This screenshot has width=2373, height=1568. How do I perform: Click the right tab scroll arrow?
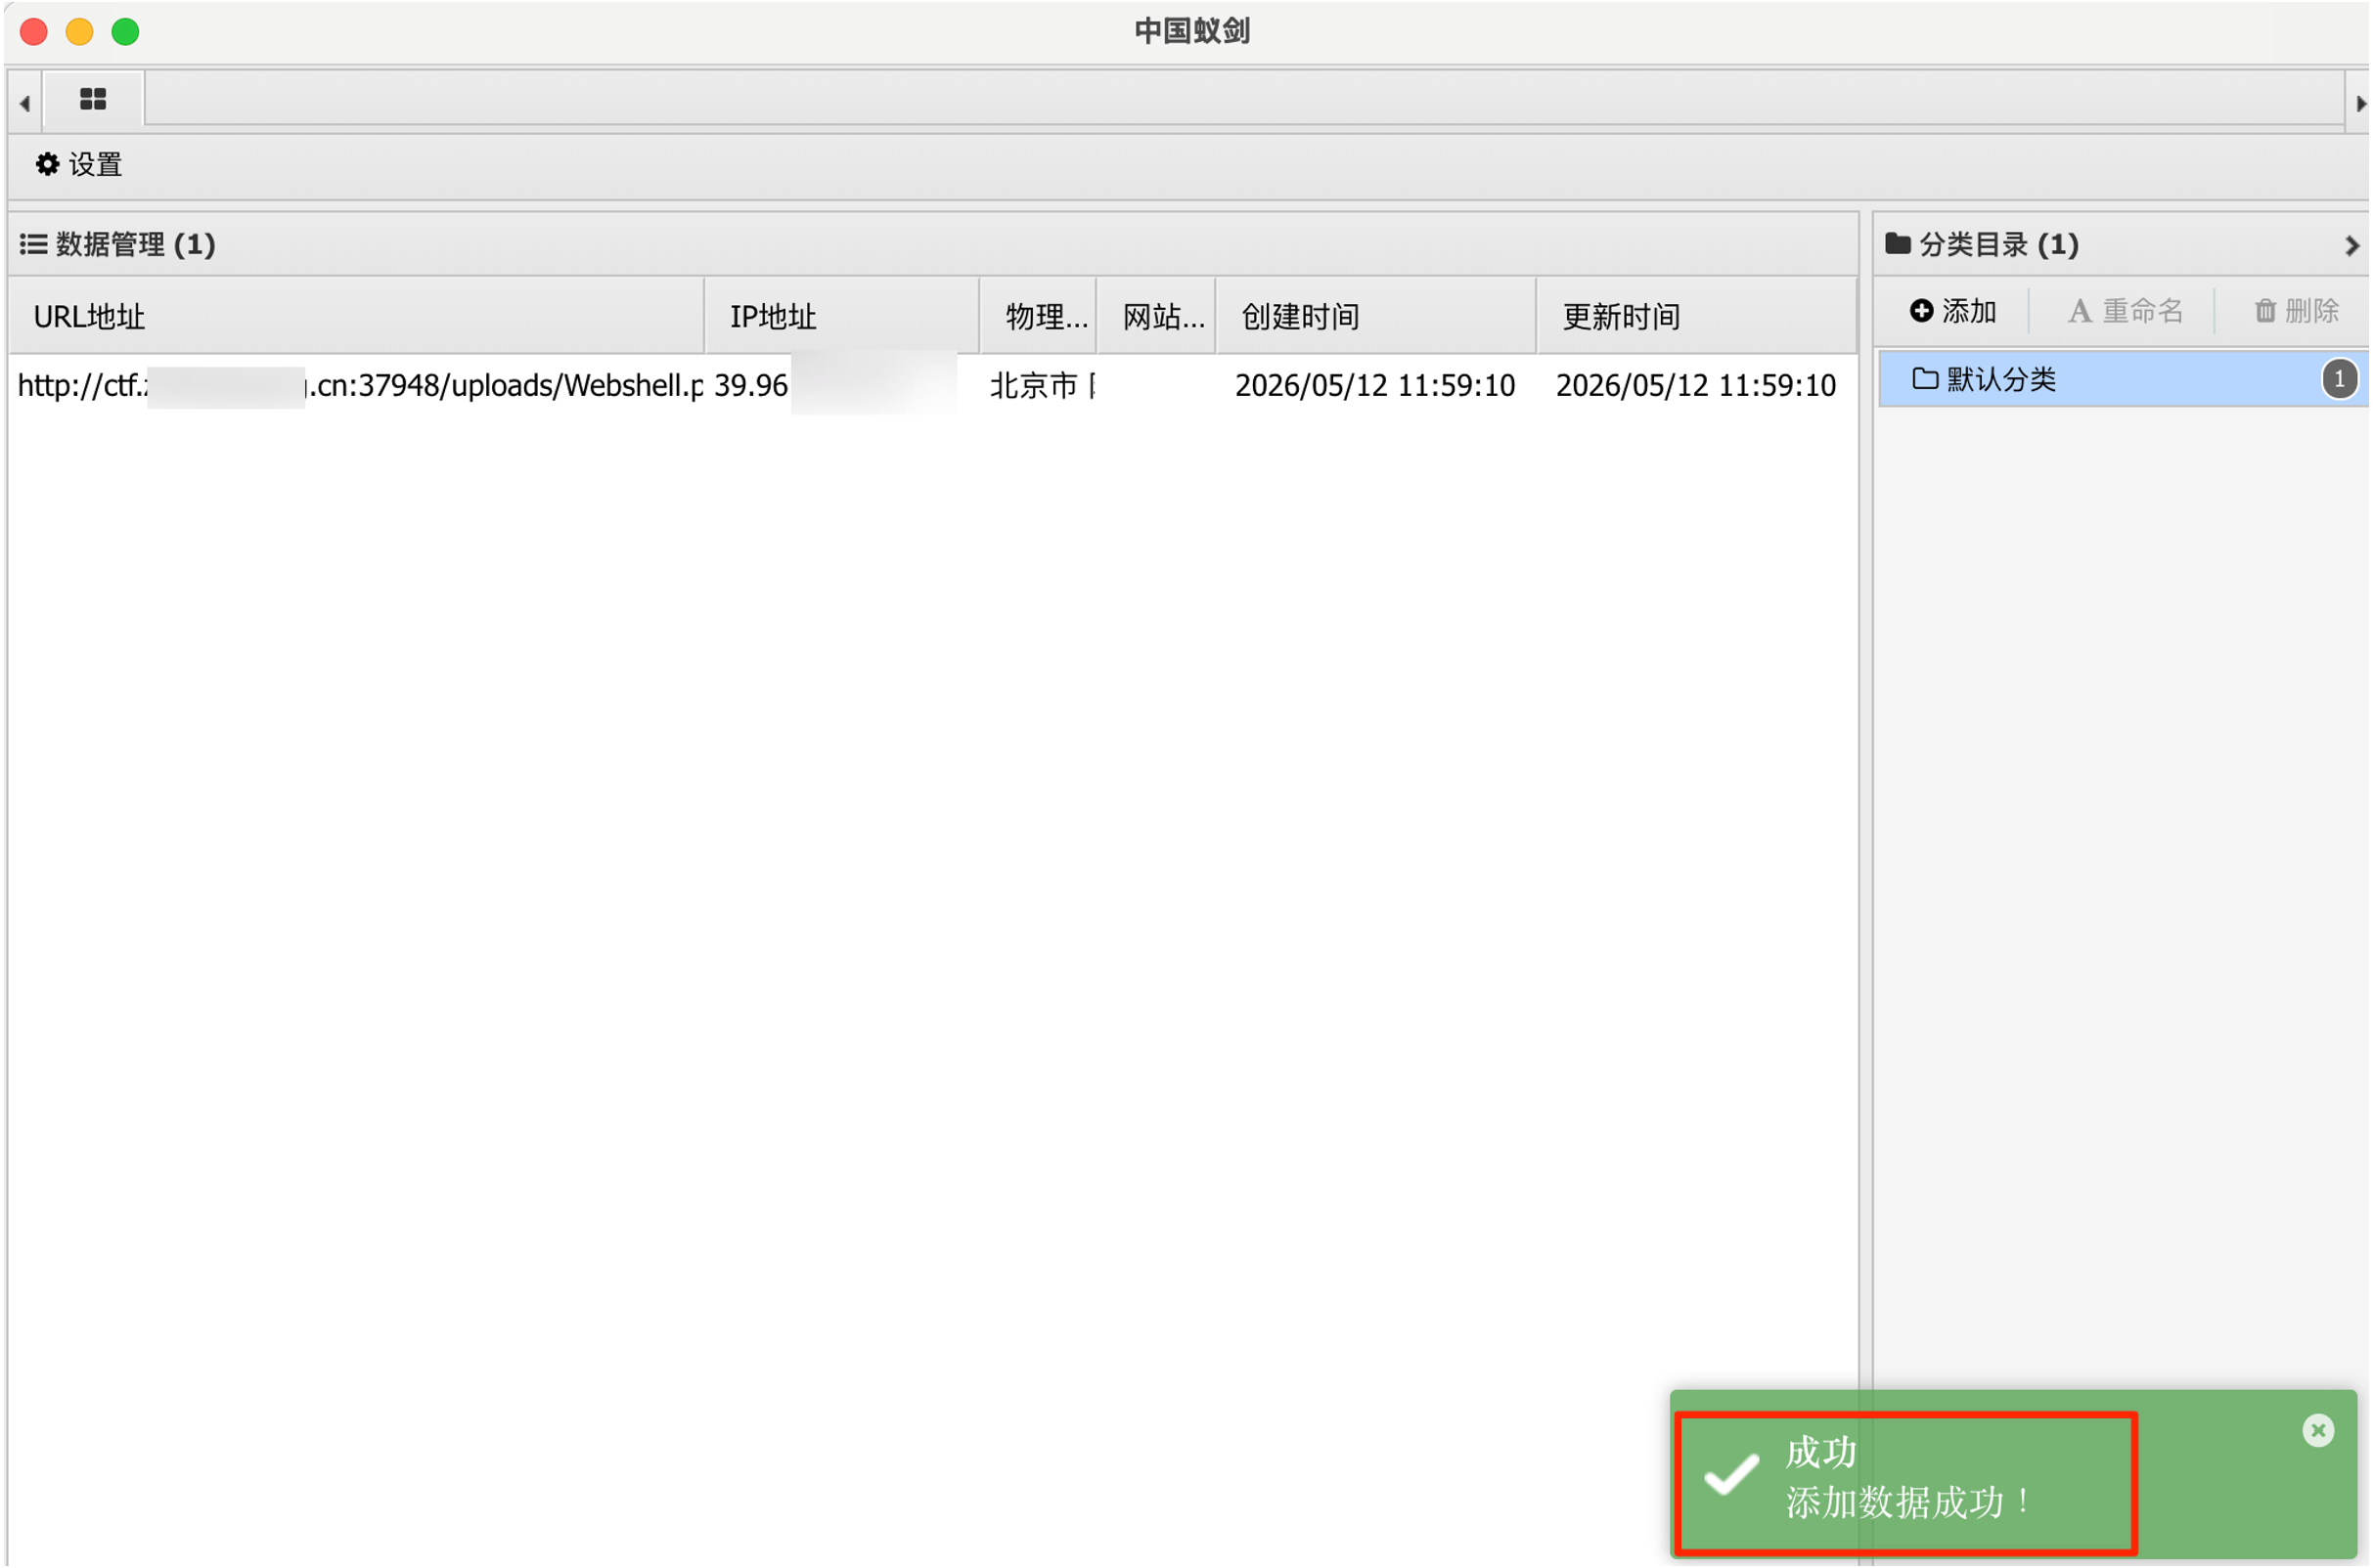(2360, 103)
